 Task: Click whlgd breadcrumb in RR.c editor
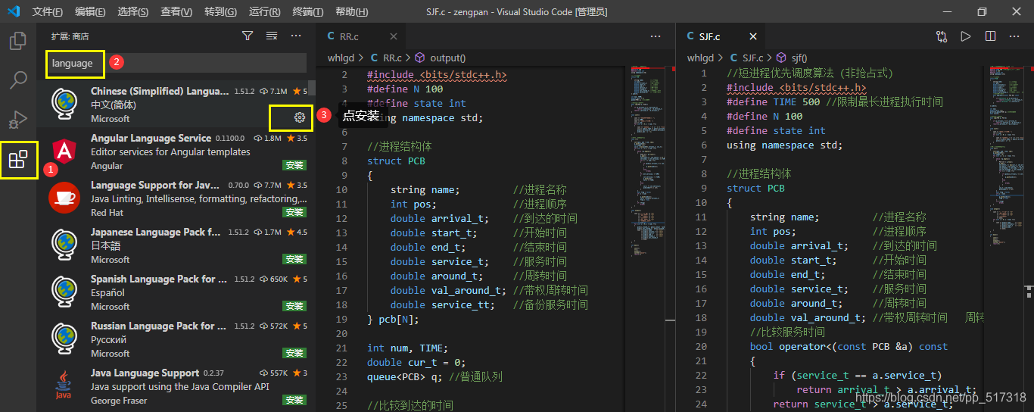click(341, 58)
